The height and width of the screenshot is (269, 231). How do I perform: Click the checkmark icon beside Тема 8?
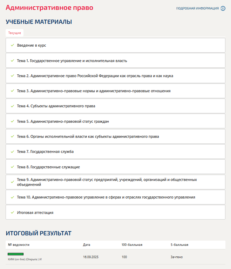12,167
